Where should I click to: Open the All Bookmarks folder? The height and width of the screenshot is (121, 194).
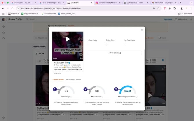tap(184, 14)
